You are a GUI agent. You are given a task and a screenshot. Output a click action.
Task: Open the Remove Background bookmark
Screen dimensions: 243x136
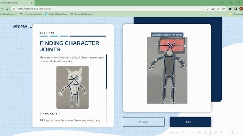82,14
